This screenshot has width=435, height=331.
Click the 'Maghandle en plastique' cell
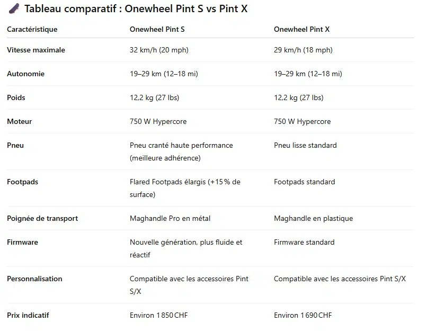pyautogui.click(x=314, y=218)
